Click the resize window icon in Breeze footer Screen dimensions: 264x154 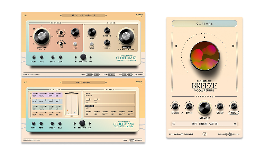[x=204, y=134]
